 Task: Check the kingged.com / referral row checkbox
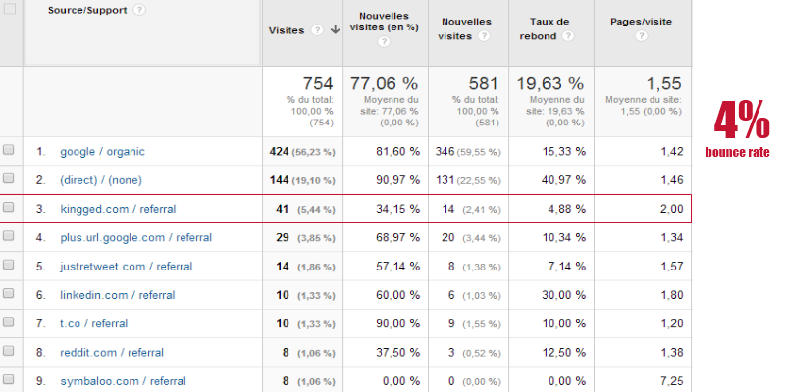(x=8, y=207)
